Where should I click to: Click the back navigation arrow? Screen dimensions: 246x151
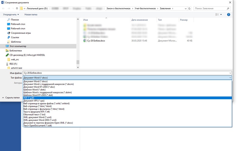click(4, 9)
